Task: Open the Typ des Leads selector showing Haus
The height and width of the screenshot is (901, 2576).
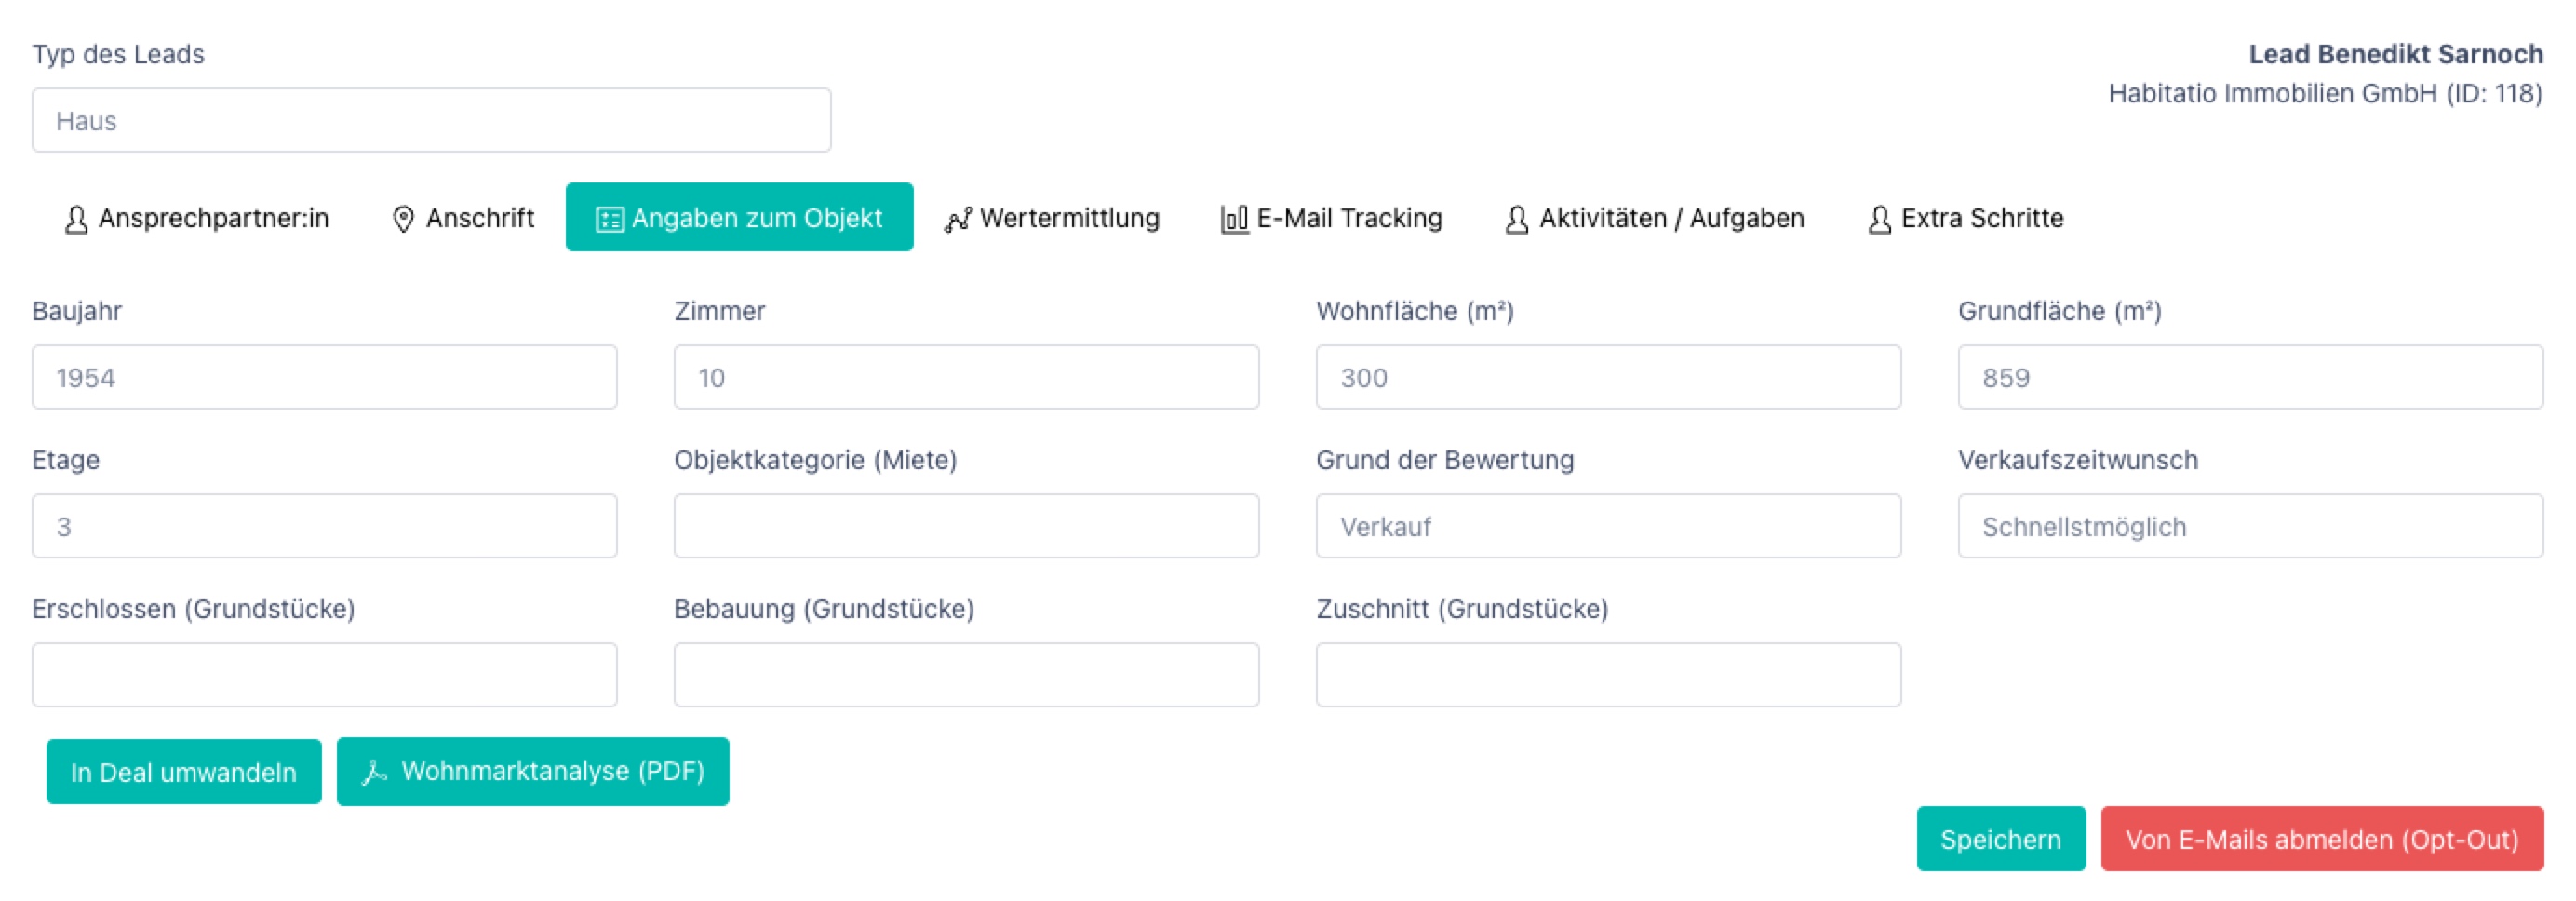Action: click(430, 119)
